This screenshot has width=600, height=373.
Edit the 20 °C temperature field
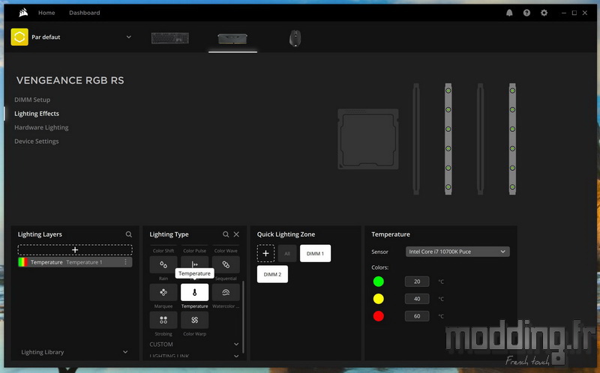pos(417,282)
